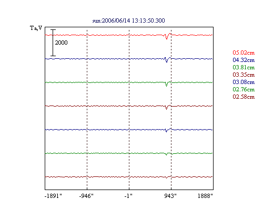Image resolution: width=263 pixels, height=210 pixels.
Task: Click the 1888" x-axis tick label
Action: point(205,196)
